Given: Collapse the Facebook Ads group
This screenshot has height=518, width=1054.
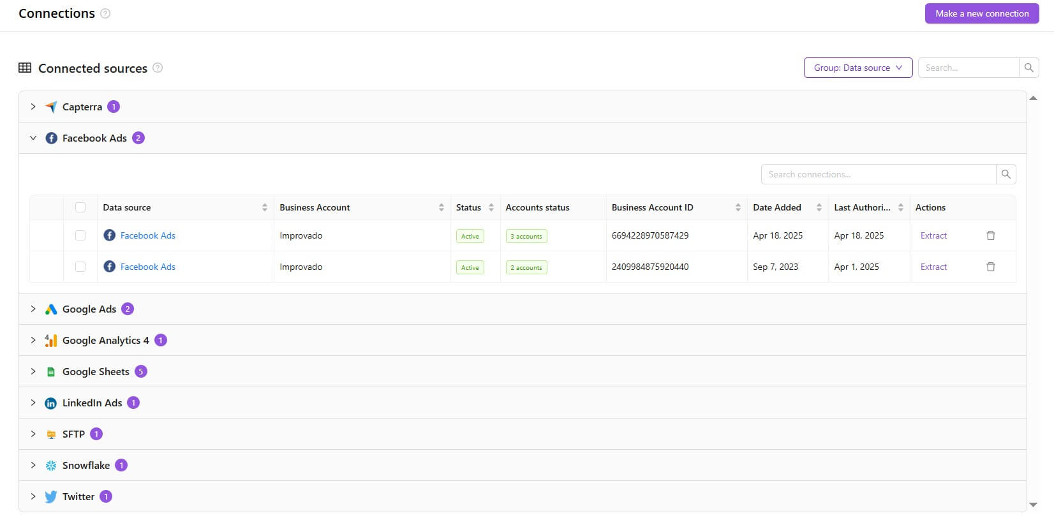Looking at the screenshot, I should coord(33,138).
